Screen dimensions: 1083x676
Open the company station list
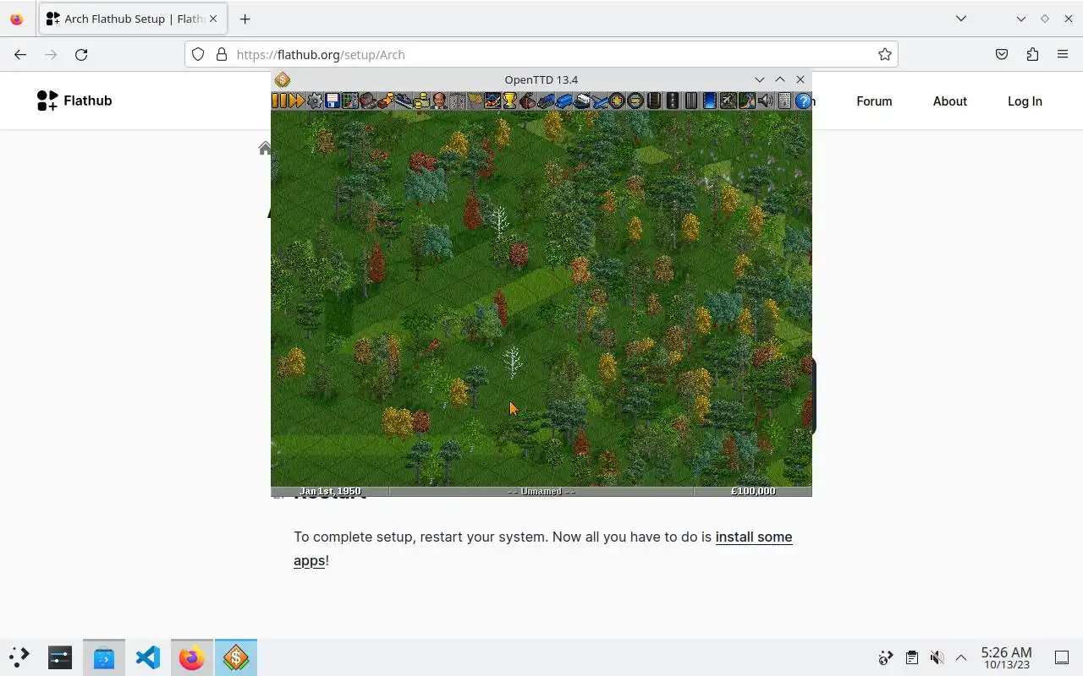(x=404, y=101)
